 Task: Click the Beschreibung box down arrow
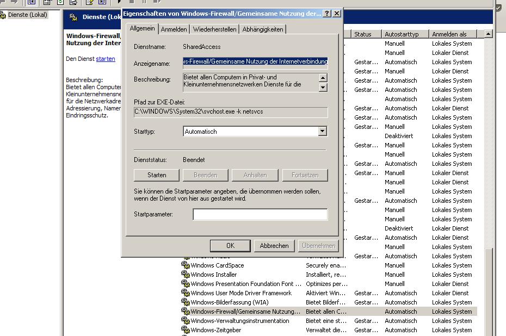[x=323, y=88]
